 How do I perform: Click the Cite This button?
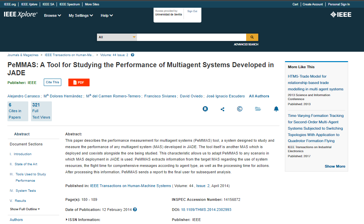pyautogui.click(x=53, y=82)
